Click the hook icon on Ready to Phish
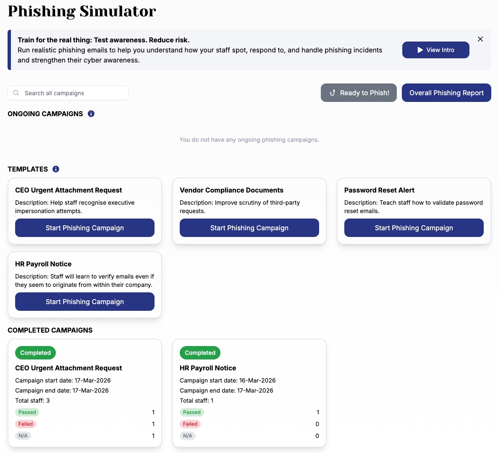Viewport: 498px width, 453px height. click(x=332, y=93)
